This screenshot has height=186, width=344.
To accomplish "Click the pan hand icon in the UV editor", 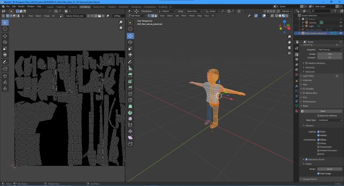I will pyautogui.click(x=121, y=27).
